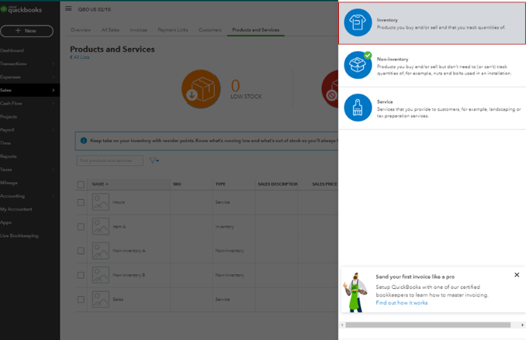This screenshot has height=340, width=529.
Task: Click the Non-inventory B product name
Action: click(129, 275)
